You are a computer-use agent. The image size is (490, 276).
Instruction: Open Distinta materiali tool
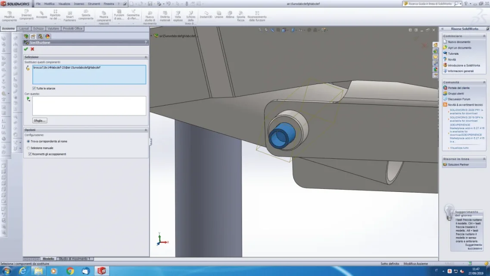(165, 16)
